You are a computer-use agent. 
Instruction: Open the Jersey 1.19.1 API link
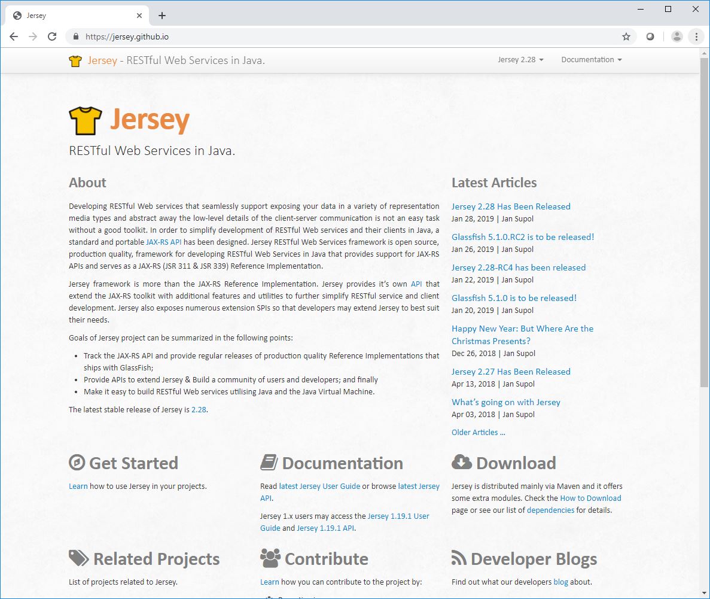pyautogui.click(x=325, y=528)
